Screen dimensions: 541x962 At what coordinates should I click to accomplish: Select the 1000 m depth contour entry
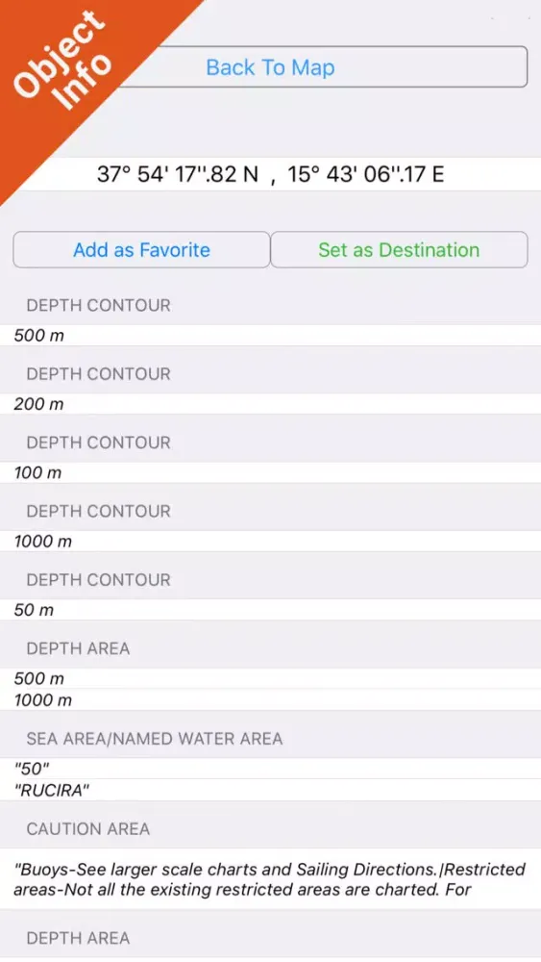(270, 542)
